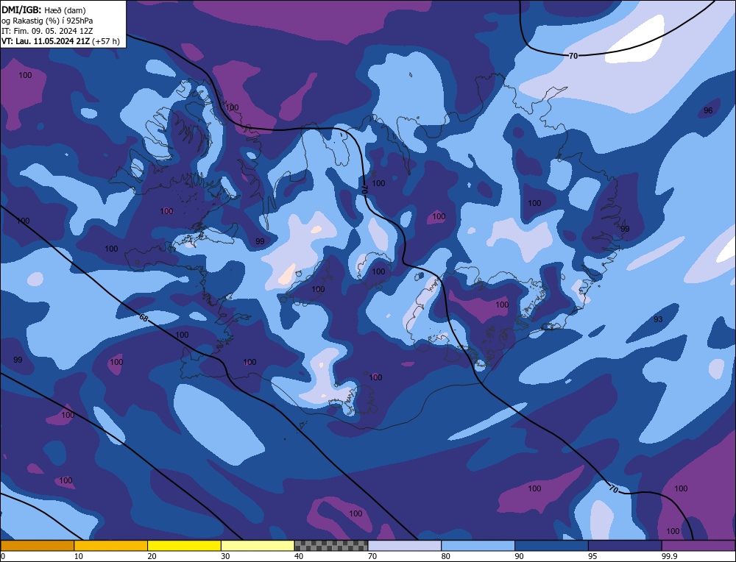Screen dimensions: 736x562
Task: Select the 'IT: Fim. 09. 05. 2024 12Z' line
Action: coord(47,31)
